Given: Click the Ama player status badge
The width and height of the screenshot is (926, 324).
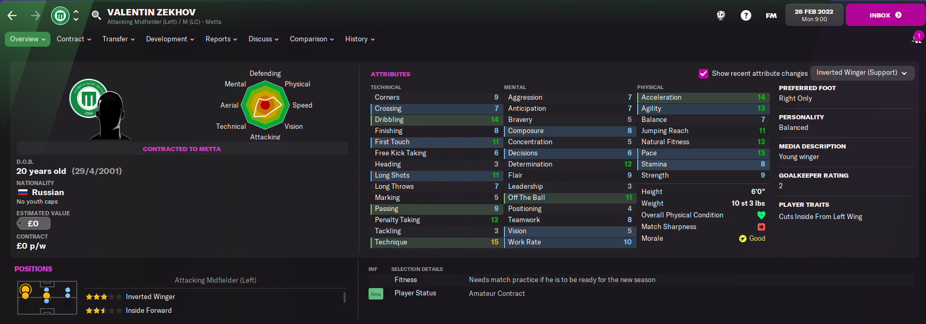Looking at the screenshot, I should tap(376, 293).
